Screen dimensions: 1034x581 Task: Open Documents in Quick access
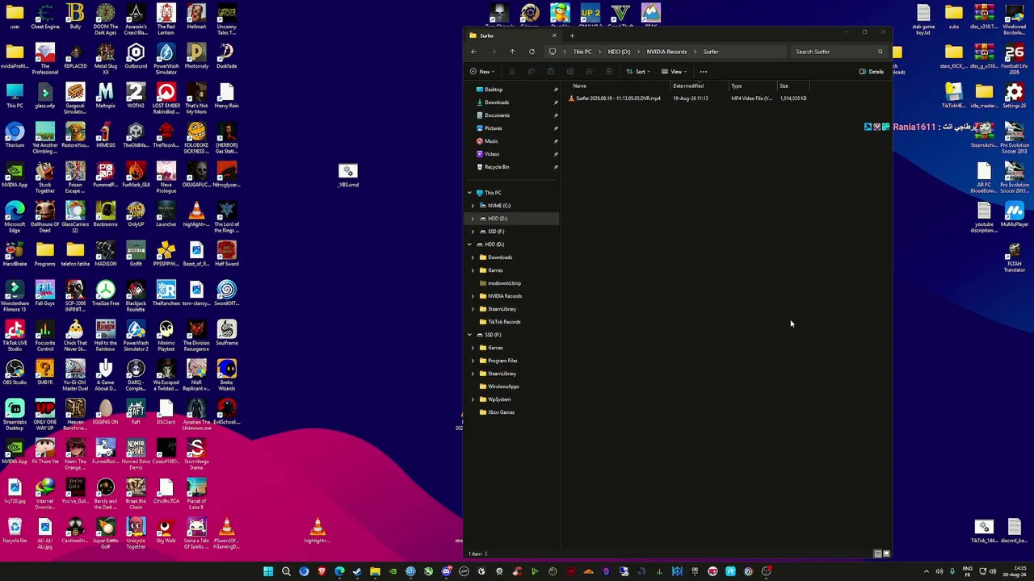pyautogui.click(x=497, y=115)
